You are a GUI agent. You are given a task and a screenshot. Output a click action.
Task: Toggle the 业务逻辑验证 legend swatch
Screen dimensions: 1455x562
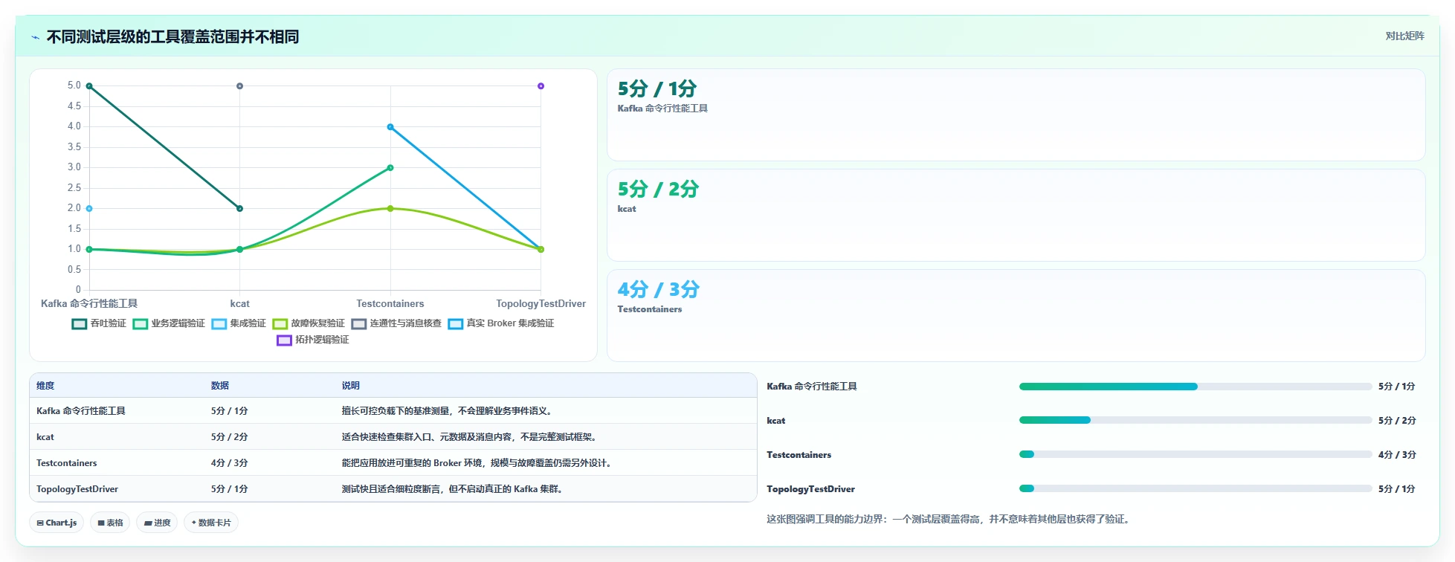click(141, 323)
